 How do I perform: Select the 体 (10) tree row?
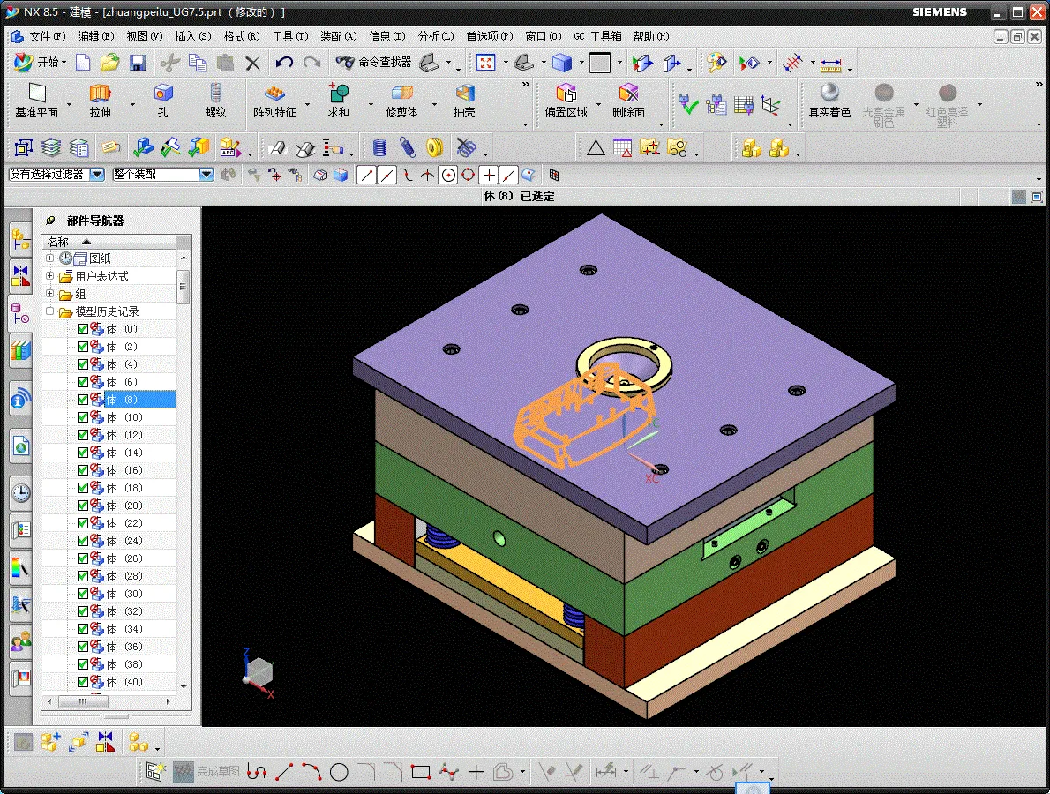pyautogui.click(x=109, y=417)
